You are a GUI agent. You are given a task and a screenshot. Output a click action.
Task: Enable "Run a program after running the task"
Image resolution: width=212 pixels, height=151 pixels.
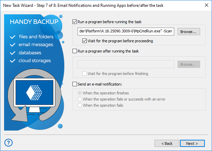point(75,51)
